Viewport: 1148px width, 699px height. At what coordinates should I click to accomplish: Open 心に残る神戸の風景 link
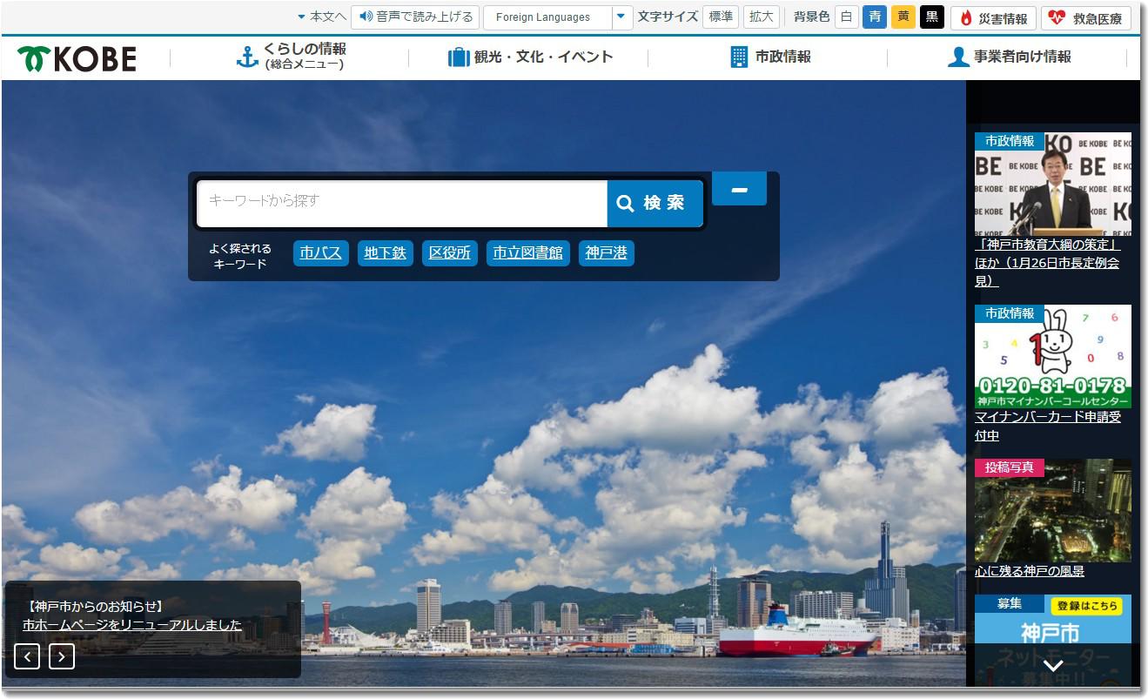pos(1030,572)
